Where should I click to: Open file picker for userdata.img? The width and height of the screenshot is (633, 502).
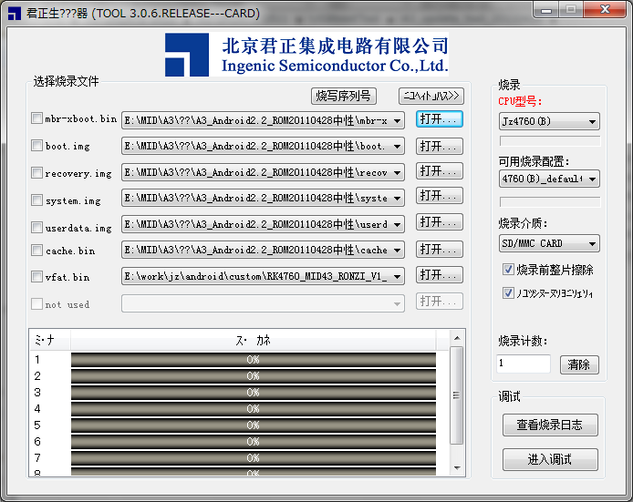pos(440,221)
